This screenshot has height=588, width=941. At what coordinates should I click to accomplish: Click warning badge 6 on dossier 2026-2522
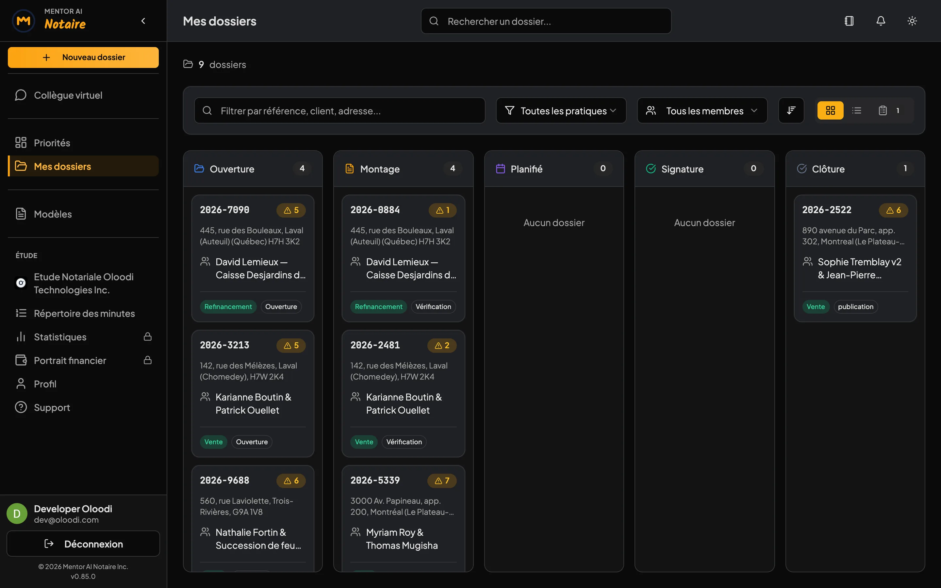click(894, 210)
